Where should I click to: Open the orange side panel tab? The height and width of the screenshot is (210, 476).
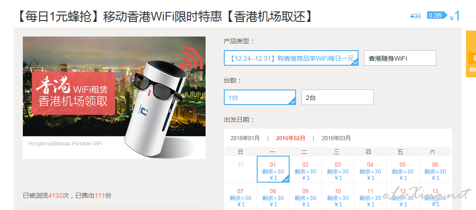point(471,54)
